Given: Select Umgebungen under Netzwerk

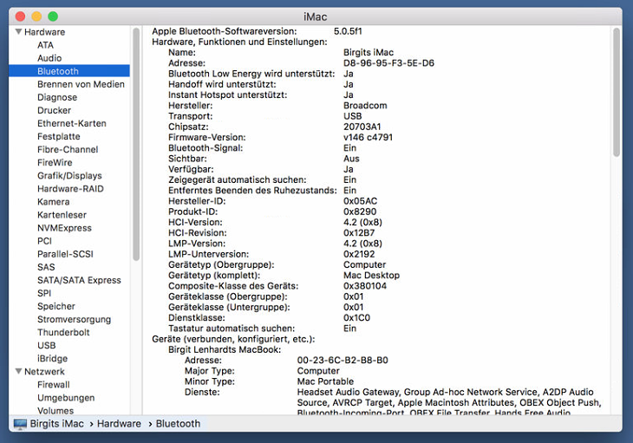Looking at the screenshot, I should pyautogui.click(x=66, y=397).
